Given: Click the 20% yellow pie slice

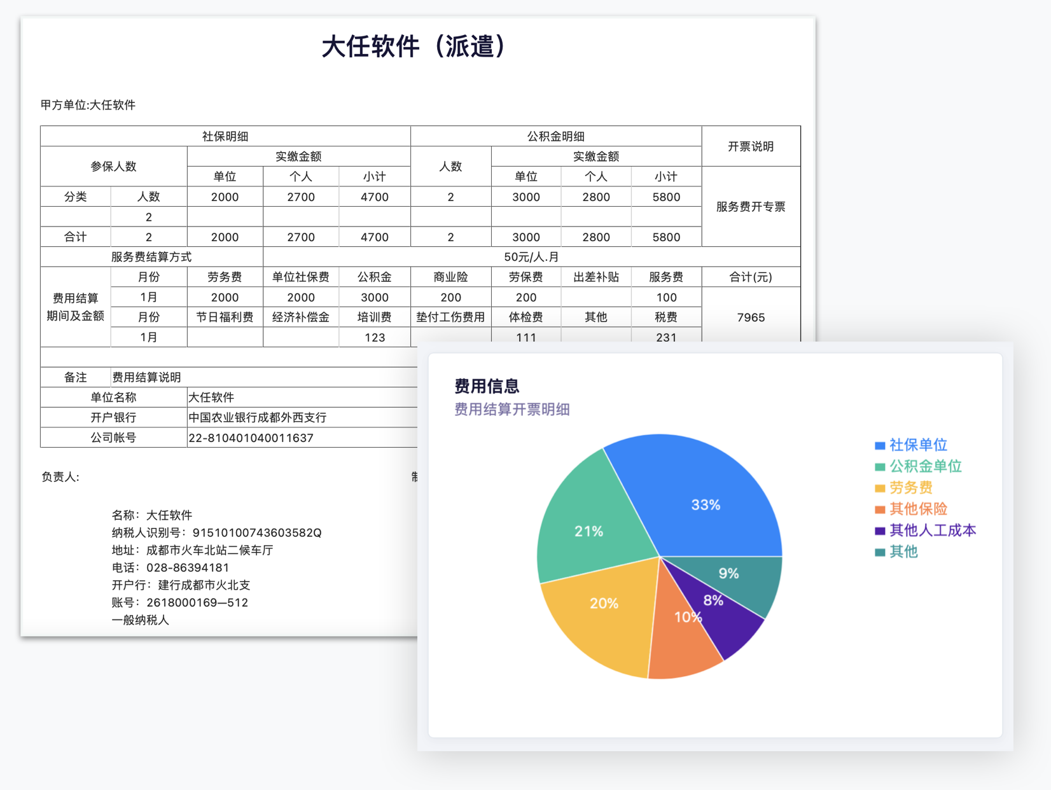Looking at the screenshot, I should click(603, 603).
